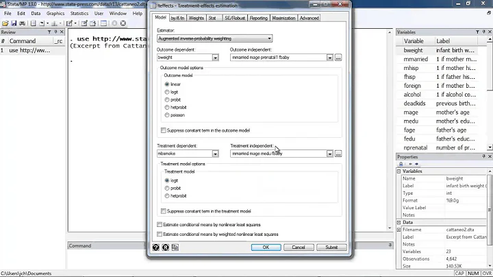Click the Viewer toolbar icon
This screenshot has width=493, height=277.
tap(42, 23)
